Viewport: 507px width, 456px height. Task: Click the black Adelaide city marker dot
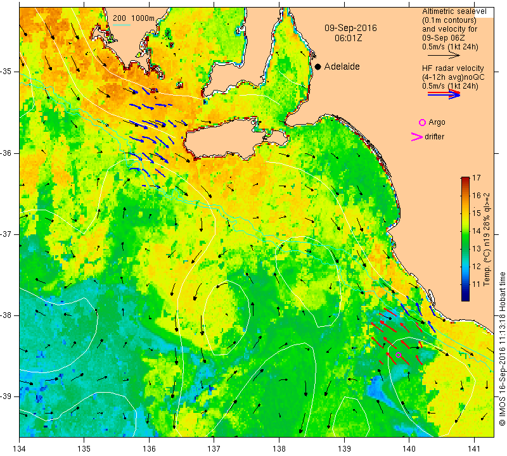coord(318,66)
